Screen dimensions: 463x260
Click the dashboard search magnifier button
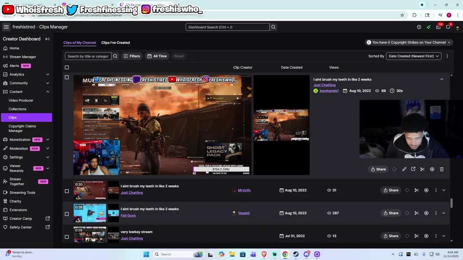pyautogui.click(x=273, y=27)
